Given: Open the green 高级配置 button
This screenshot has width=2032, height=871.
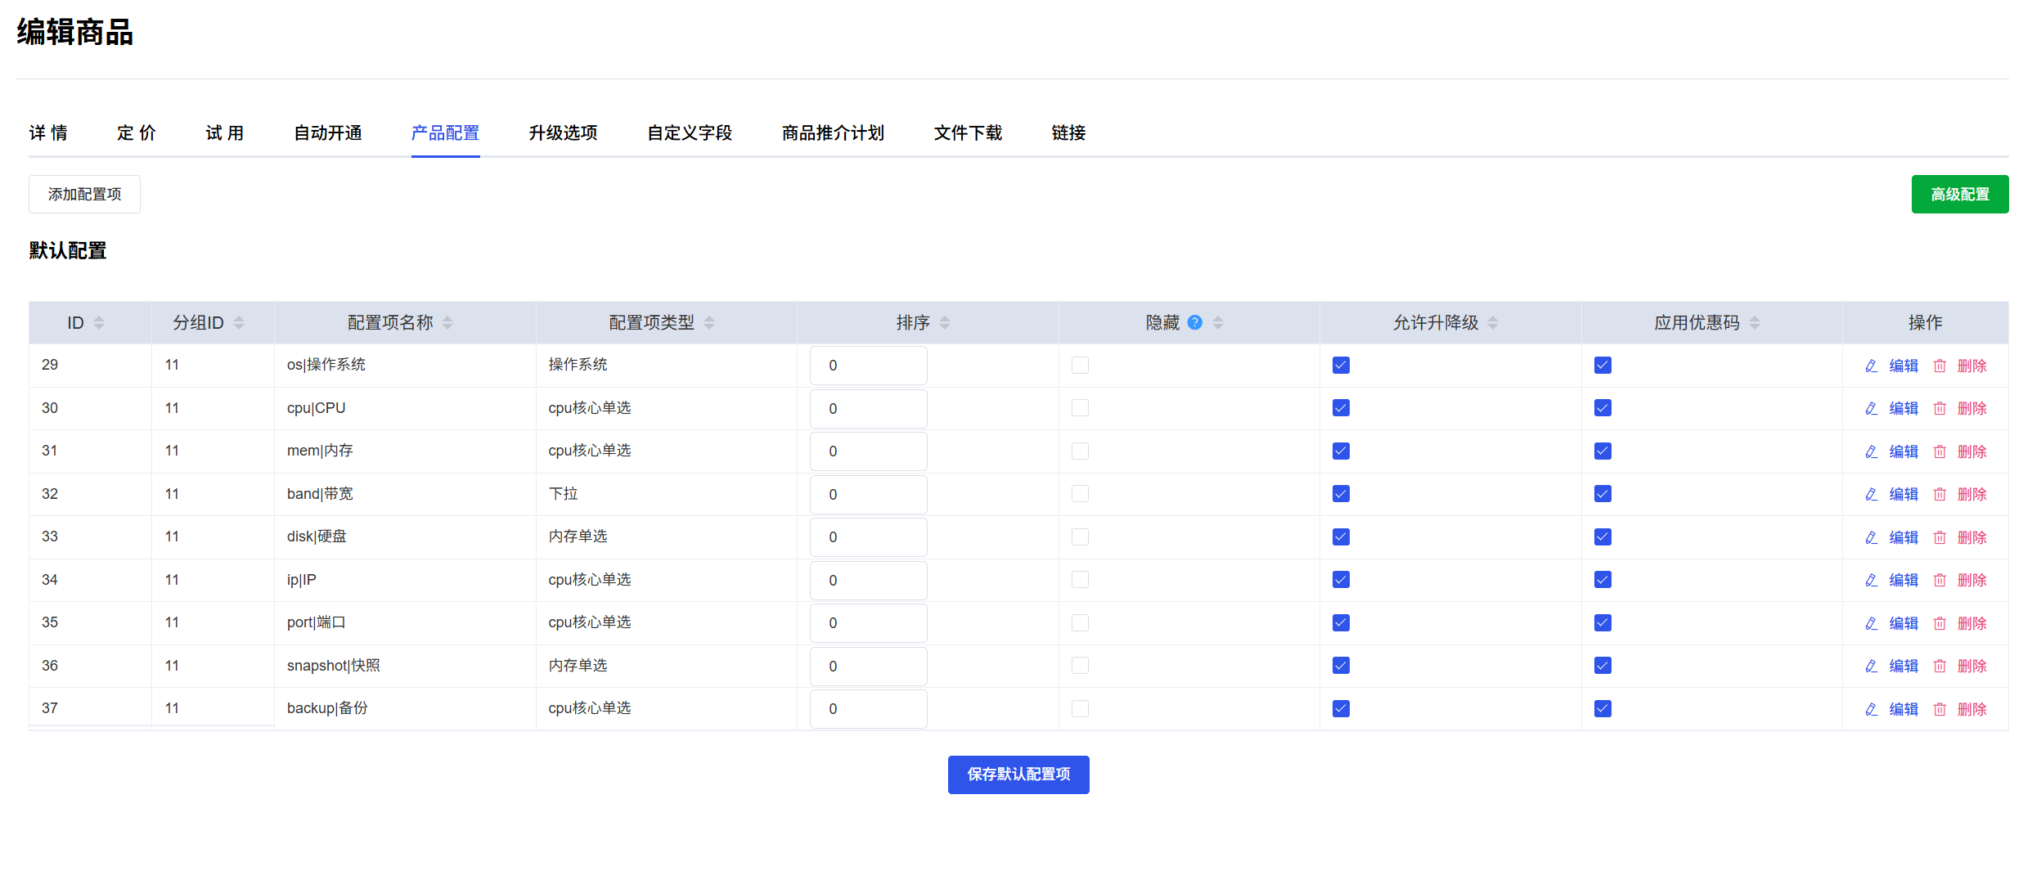Looking at the screenshot, I should (x=1959, y=195).
